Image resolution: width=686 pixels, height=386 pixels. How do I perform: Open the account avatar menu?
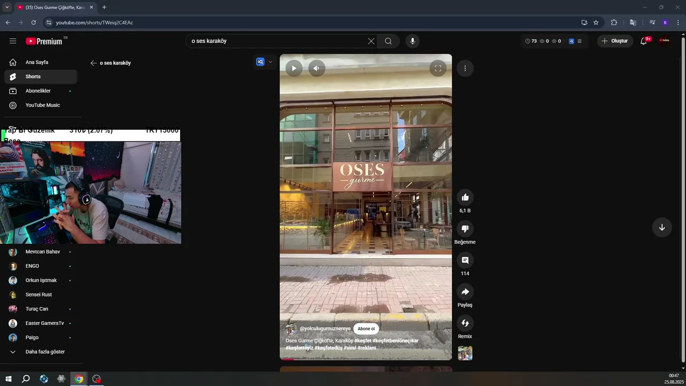(x=665, y=41)
